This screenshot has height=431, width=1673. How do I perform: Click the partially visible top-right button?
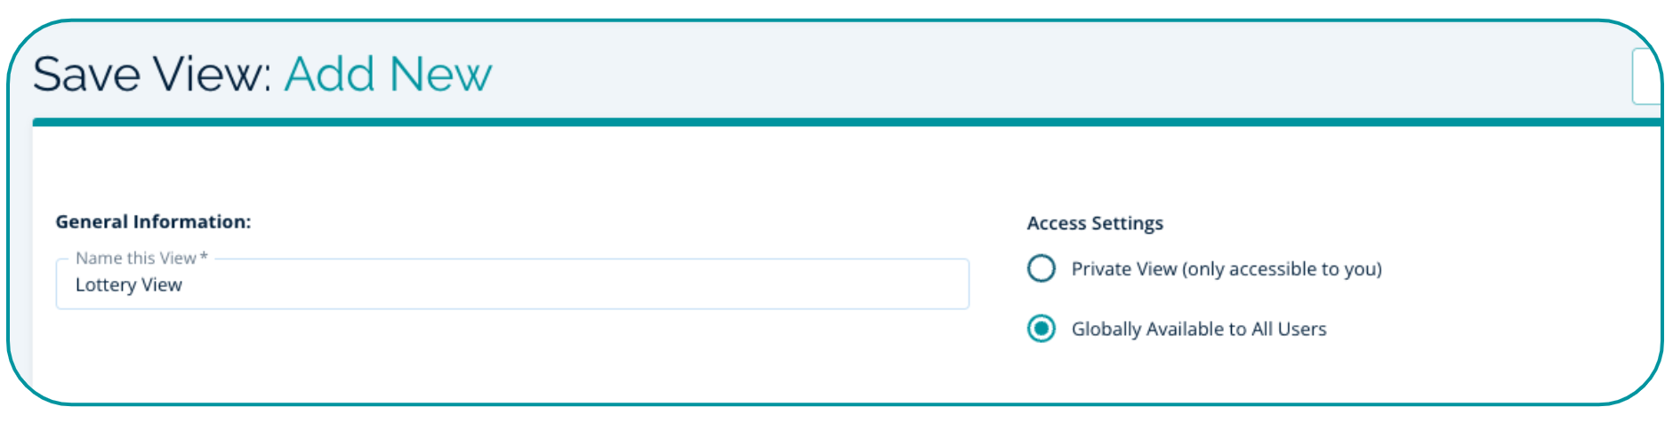pos(1646,77)
